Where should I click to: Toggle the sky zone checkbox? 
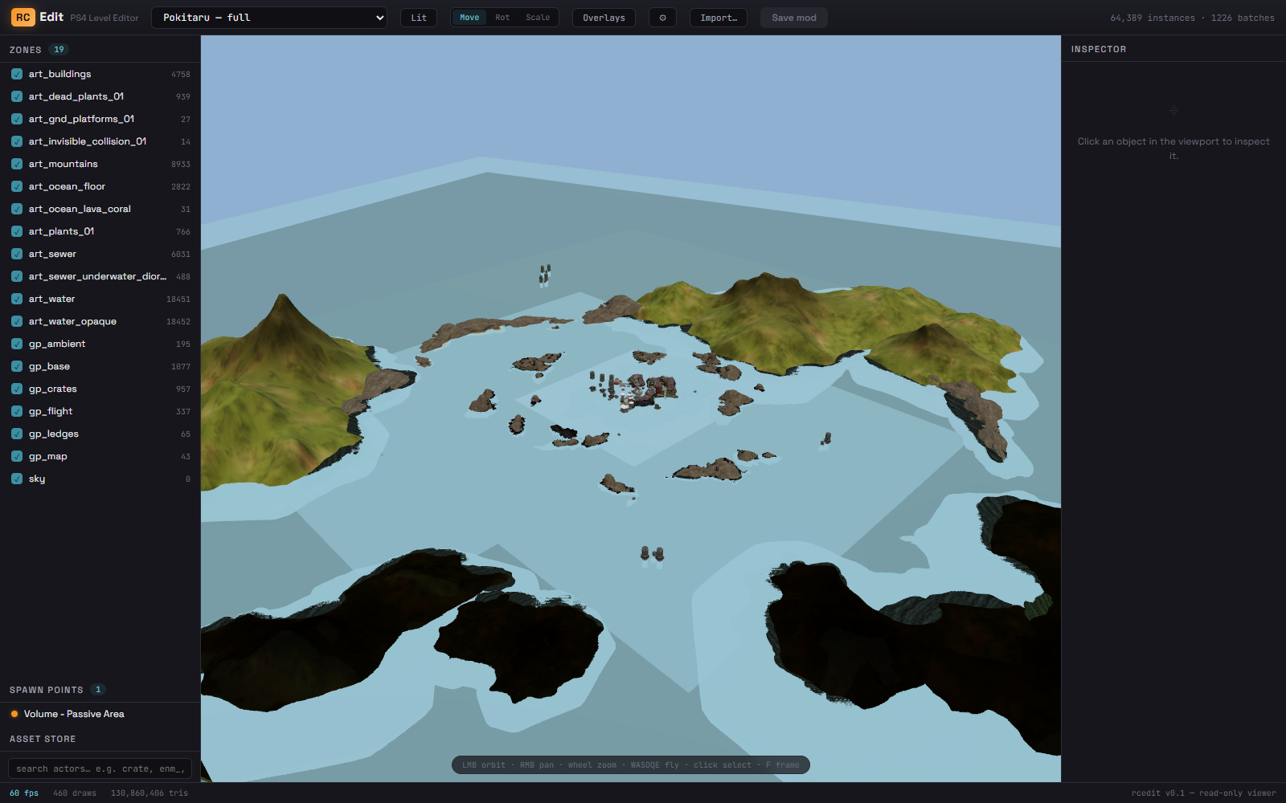point(17,479)
